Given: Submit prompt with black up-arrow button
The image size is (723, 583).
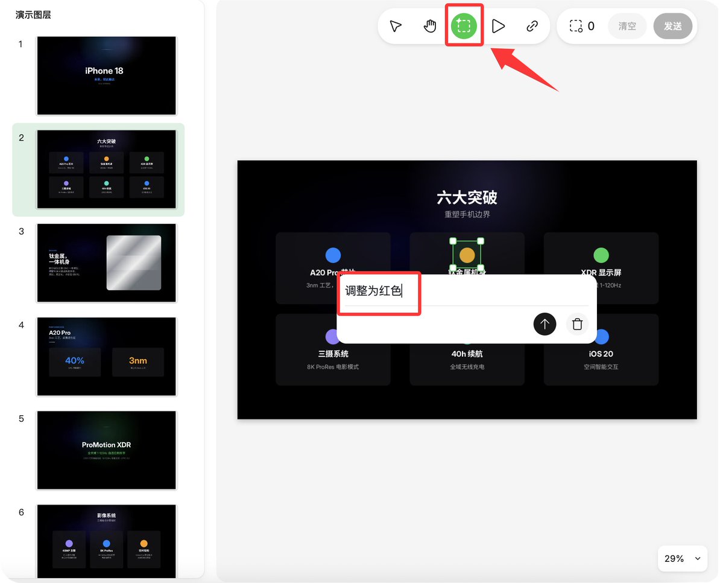Looking at the screenshot, I should point(545,324).
